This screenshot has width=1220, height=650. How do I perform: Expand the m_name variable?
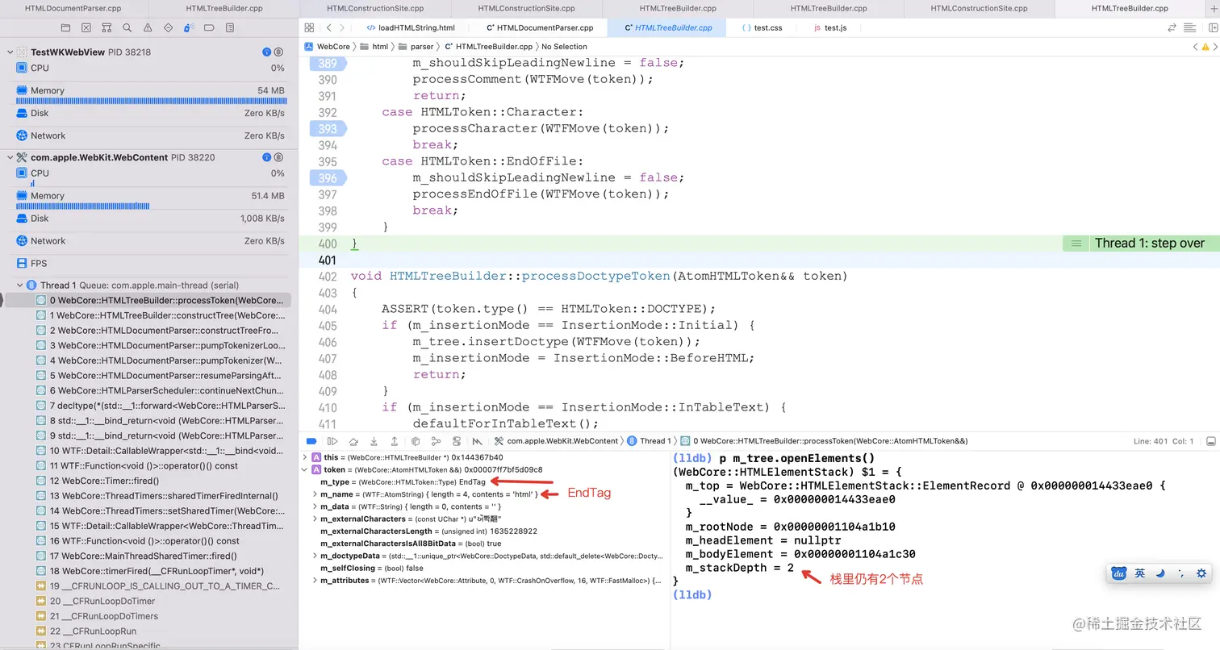pos(314,494)
